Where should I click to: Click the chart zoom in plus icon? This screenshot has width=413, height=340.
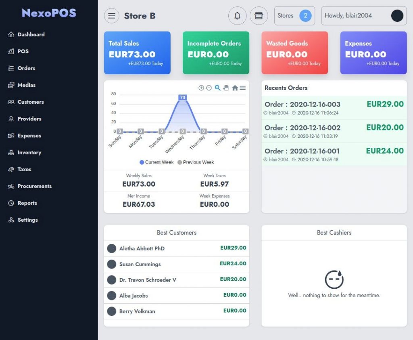pyautogui.click(x=201, y=88)
